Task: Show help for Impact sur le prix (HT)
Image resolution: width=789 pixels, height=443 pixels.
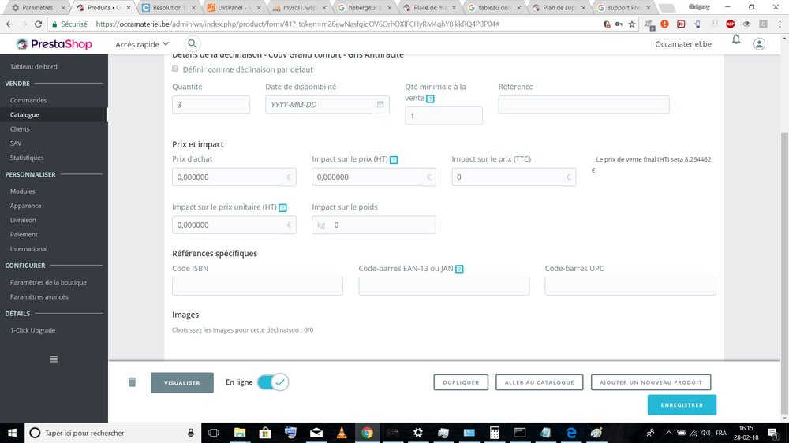Action: tap(394, 159)
